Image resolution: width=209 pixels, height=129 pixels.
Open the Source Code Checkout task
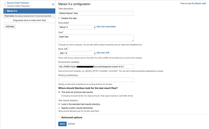[18, 3]
